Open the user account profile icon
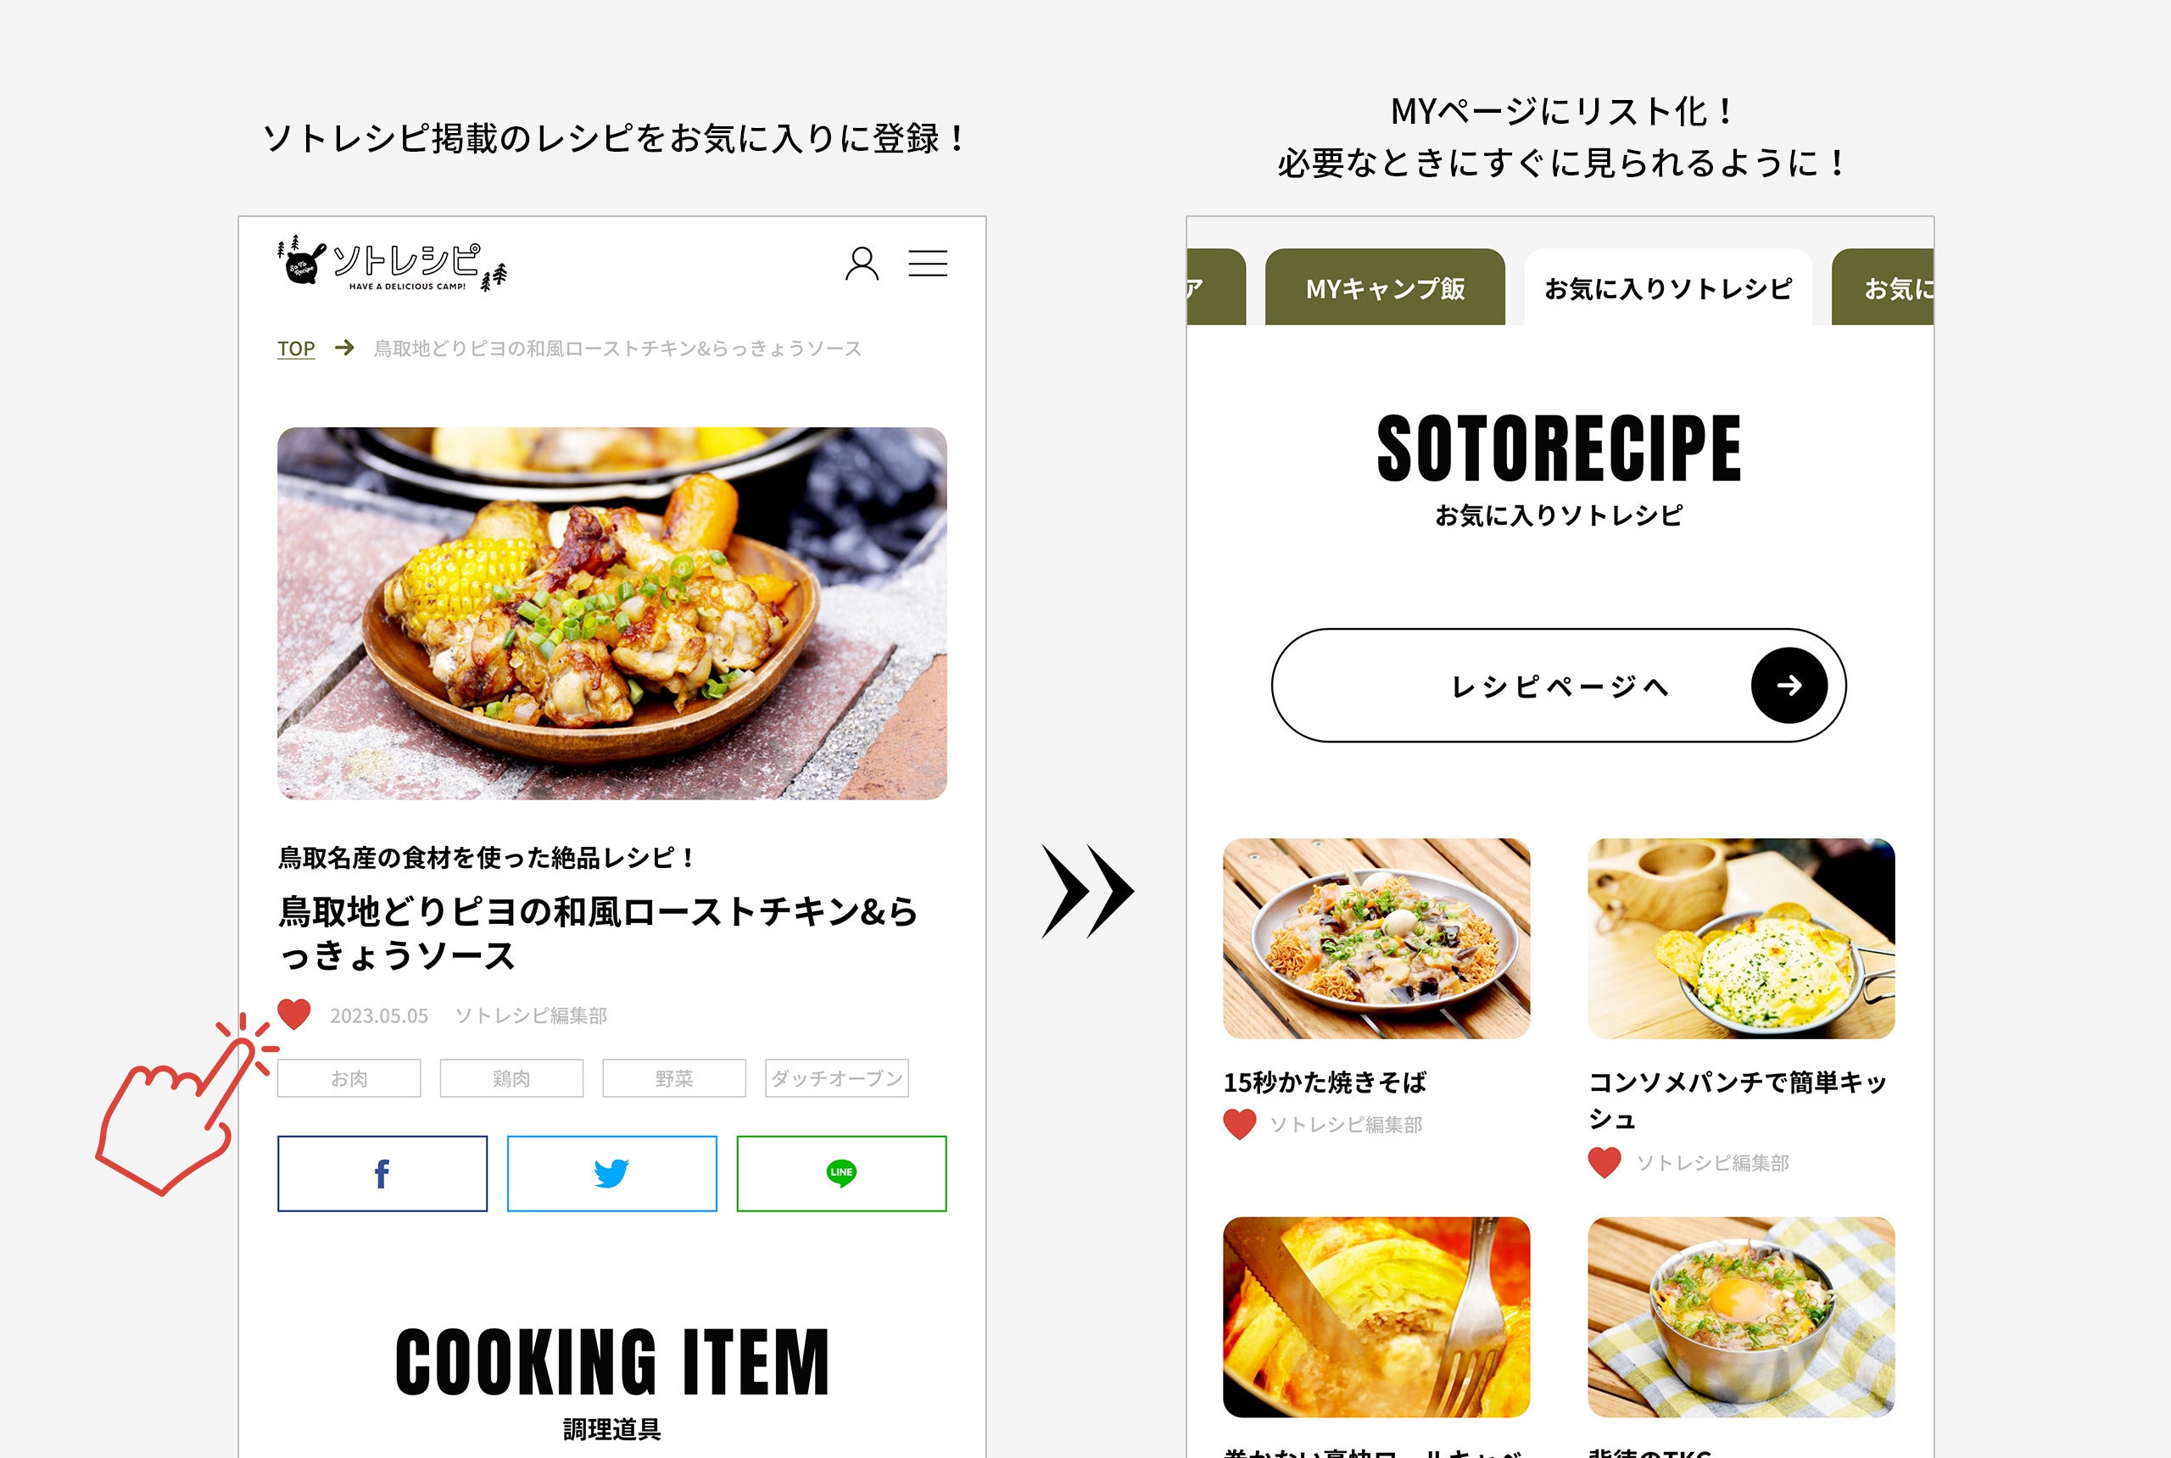 pyautogui.click(x=862, y=264)
